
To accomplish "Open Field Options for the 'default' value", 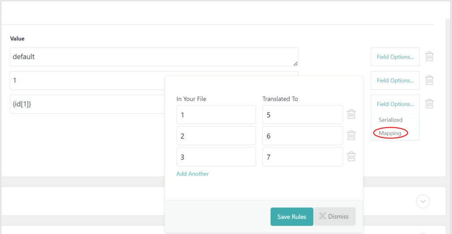I will 395,57.
